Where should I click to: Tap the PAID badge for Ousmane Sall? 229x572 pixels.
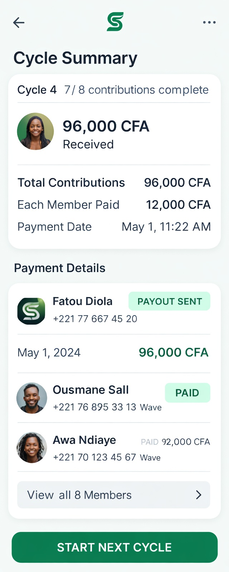187,393
